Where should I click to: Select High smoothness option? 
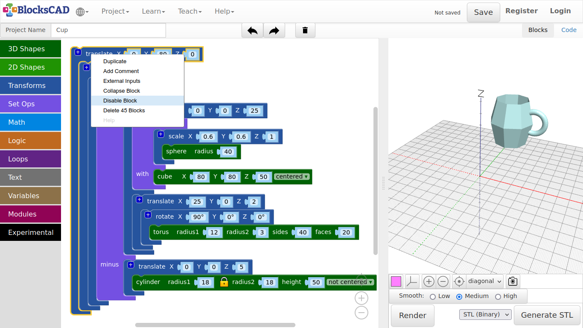(x=498, y=296)
